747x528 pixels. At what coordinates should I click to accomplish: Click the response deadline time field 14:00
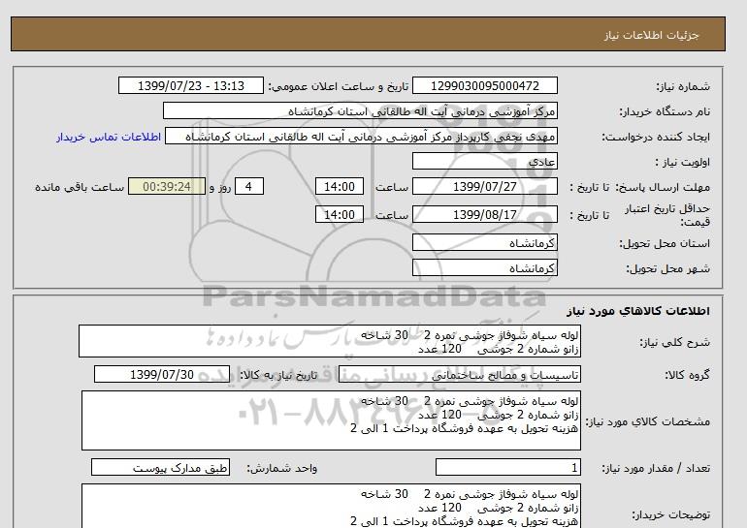(x=340, y=186)
